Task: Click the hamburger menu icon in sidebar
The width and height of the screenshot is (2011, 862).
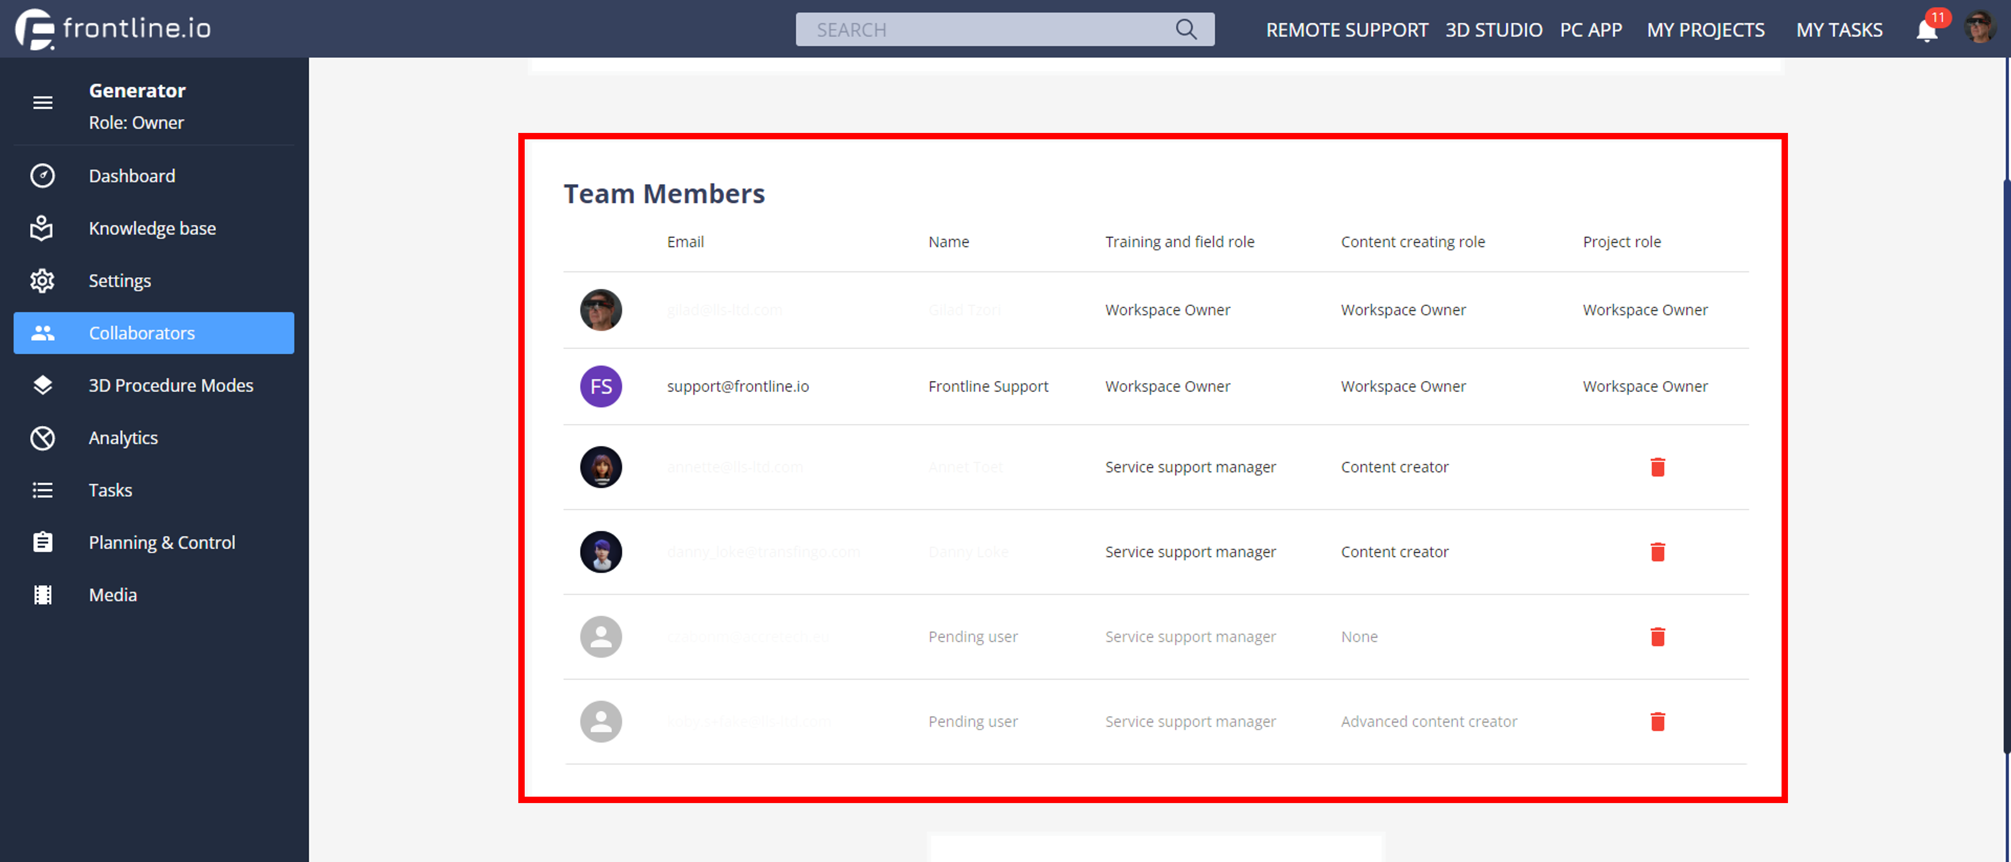Action: click(43, 103)
